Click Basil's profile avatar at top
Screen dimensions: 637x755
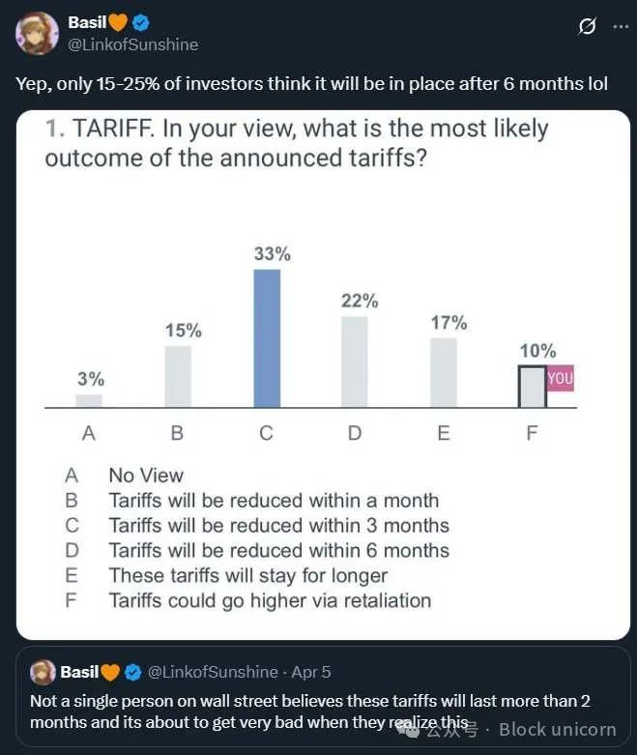point(37,33)
